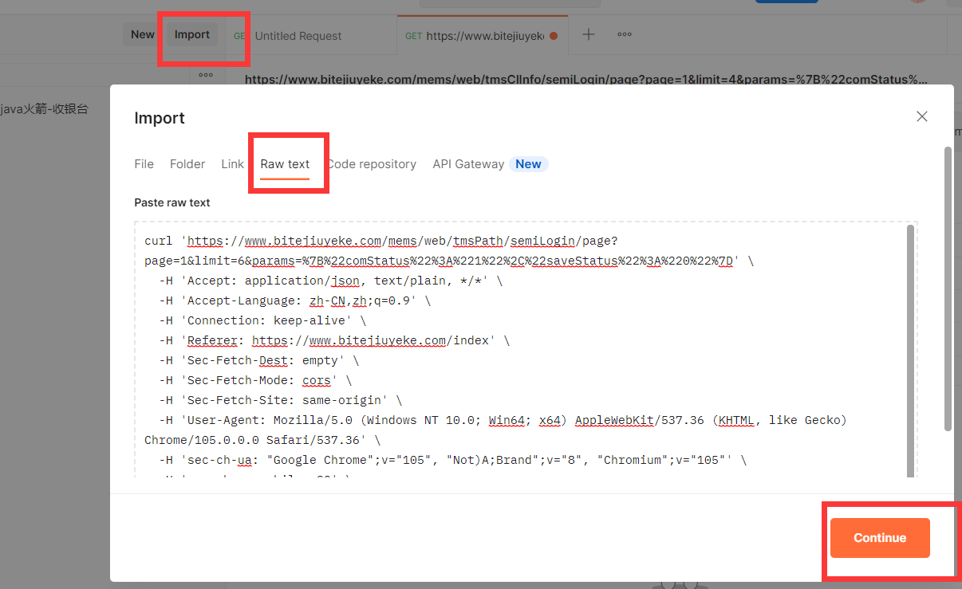This screenshot has width=962, height=589.
Task: Switch to the Folder tab
Action: tap(187, 163)
